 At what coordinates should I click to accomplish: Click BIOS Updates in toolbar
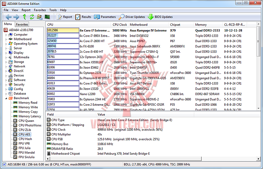160,17
